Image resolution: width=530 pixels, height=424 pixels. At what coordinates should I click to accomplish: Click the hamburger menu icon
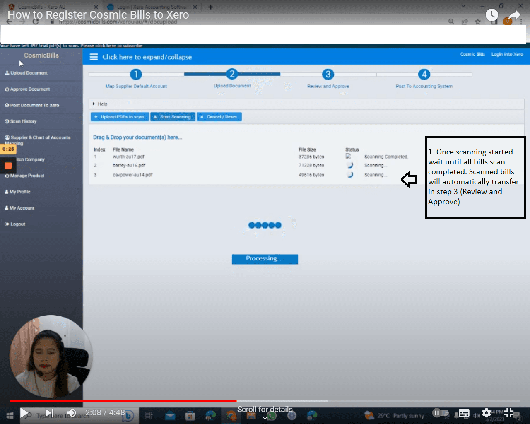pos(94,57)
